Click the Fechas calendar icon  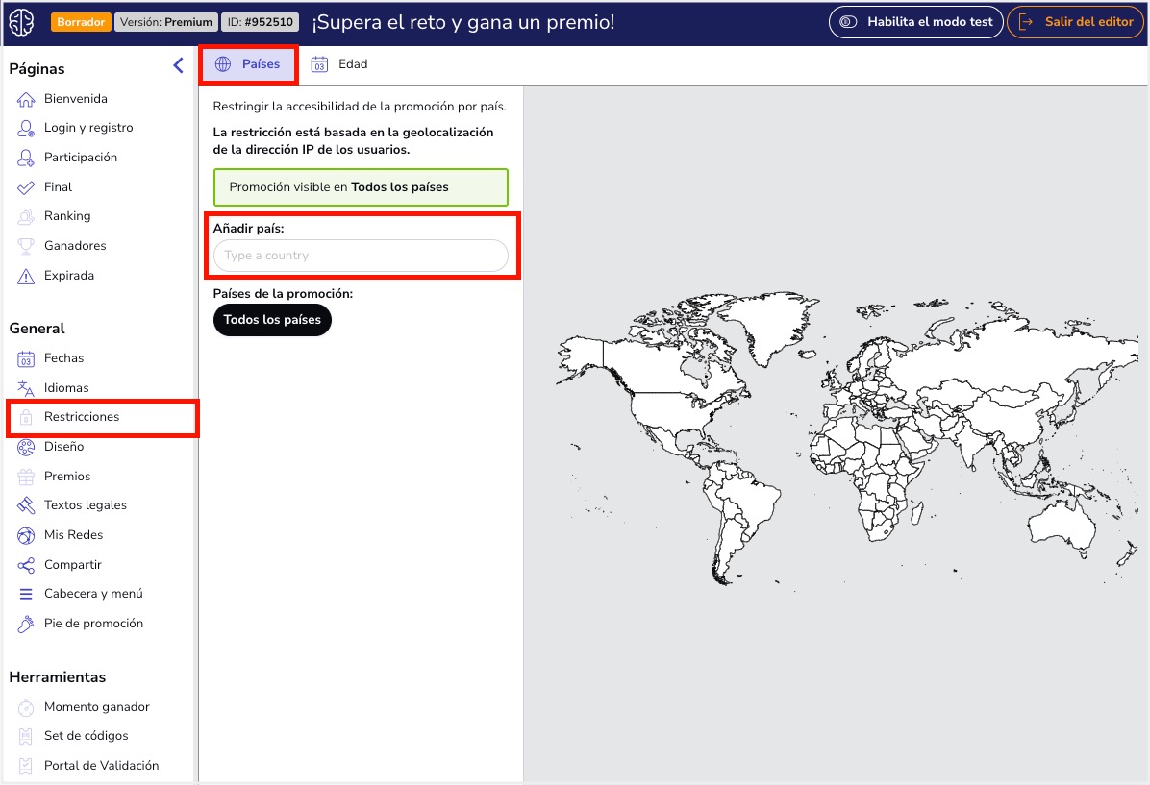tap(26, 358)
